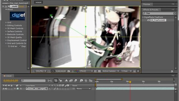Collapse Digieffects FreeForm category
The image size is (179, 101).
pos(143,17)
